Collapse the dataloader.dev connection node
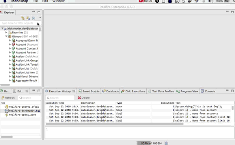Screen dimensions: 235x145 coord(2,28)
